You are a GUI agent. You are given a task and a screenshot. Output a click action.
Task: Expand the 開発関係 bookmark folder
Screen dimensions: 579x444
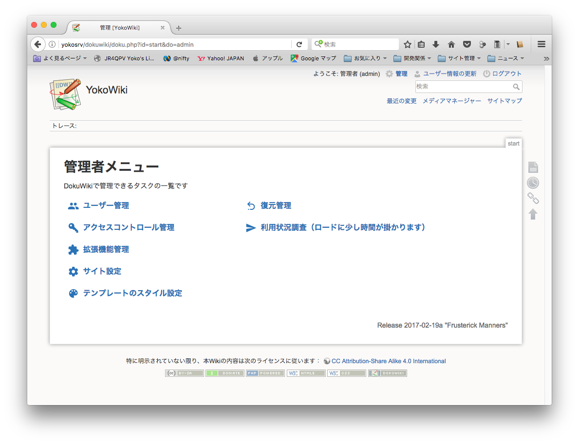[x=412, y=58]
